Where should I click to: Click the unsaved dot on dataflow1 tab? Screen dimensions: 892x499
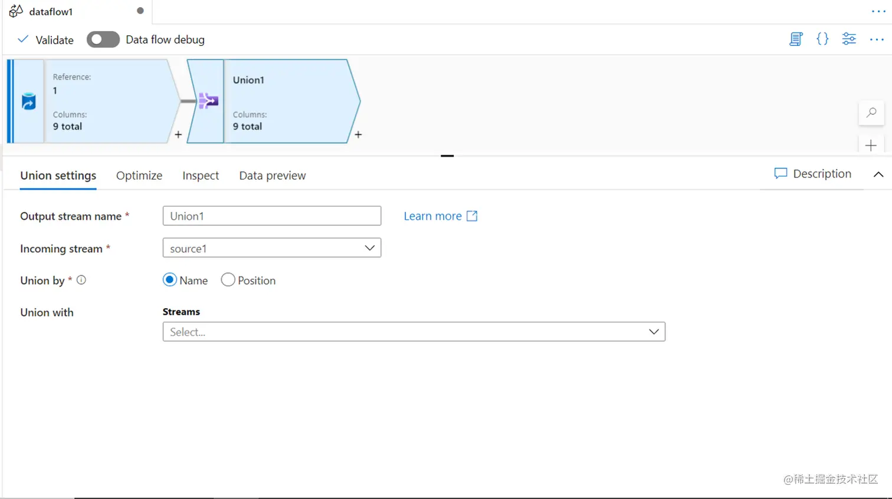coord(140,11)
